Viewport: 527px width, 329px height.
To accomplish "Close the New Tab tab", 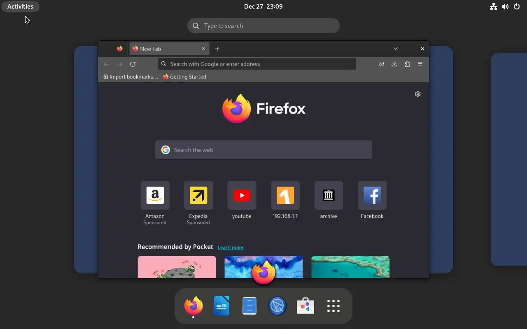I will (x=203, y=49).
